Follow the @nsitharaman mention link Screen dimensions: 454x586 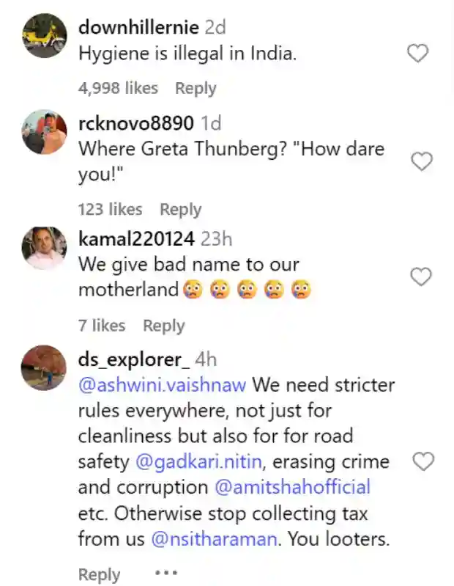(x=215, y=539)
